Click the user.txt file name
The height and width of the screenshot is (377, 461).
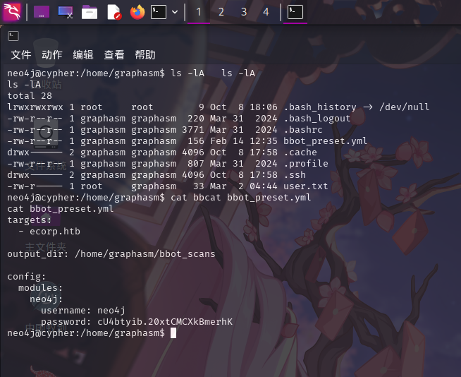tap(306, 186)
